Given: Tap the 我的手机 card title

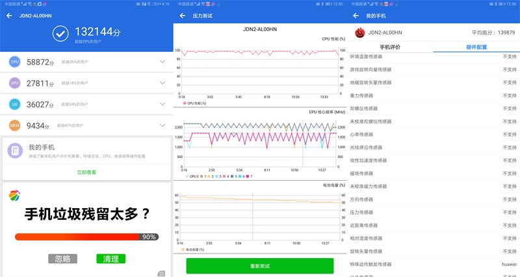Looking at the screenshot, I should (x=42, y=148).
